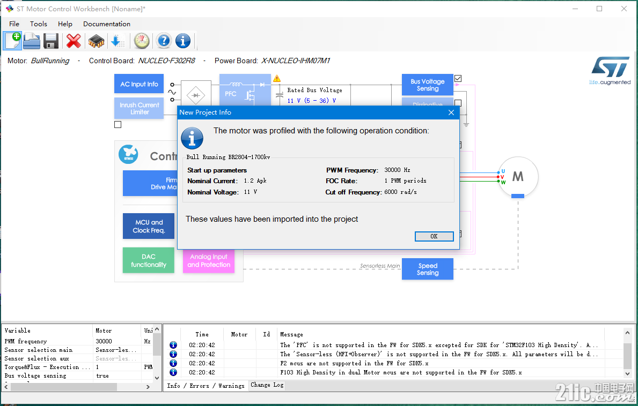Open Help menu

click(x=65, y=24)
